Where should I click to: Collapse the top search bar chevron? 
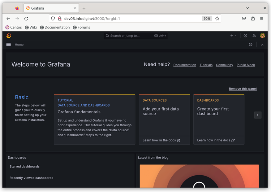coord(262,45)
